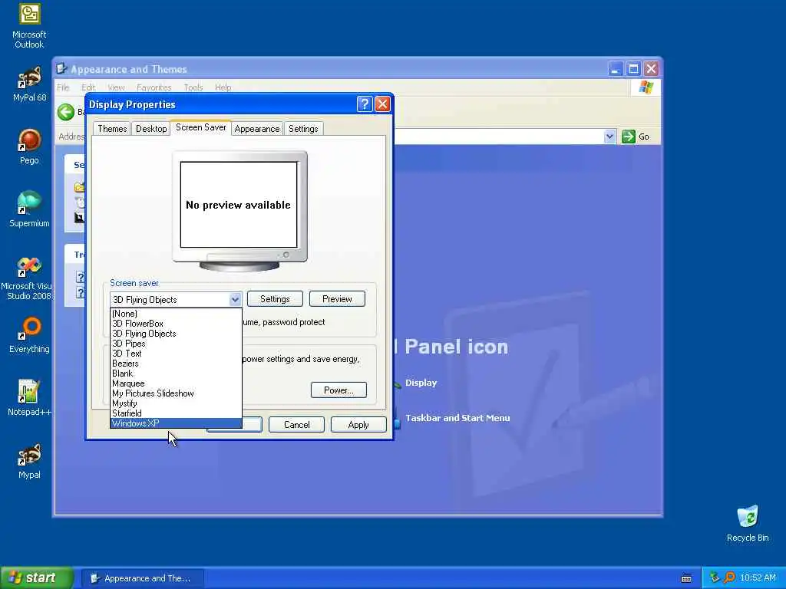This screenshot has height=589, width=786.
Task: Choose 3D Pipes screen saver
Action: (x=176, y=344)
